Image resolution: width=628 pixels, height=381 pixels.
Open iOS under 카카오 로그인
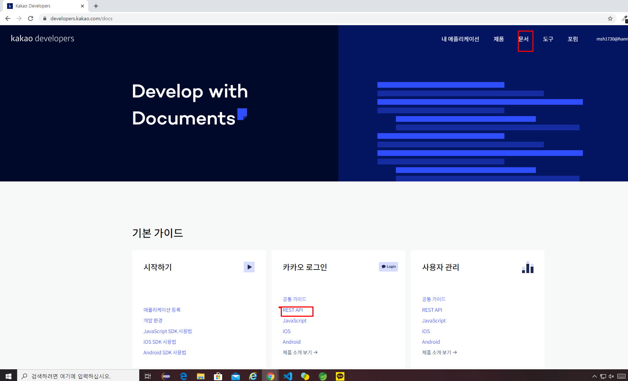click(x=286, y=331)
